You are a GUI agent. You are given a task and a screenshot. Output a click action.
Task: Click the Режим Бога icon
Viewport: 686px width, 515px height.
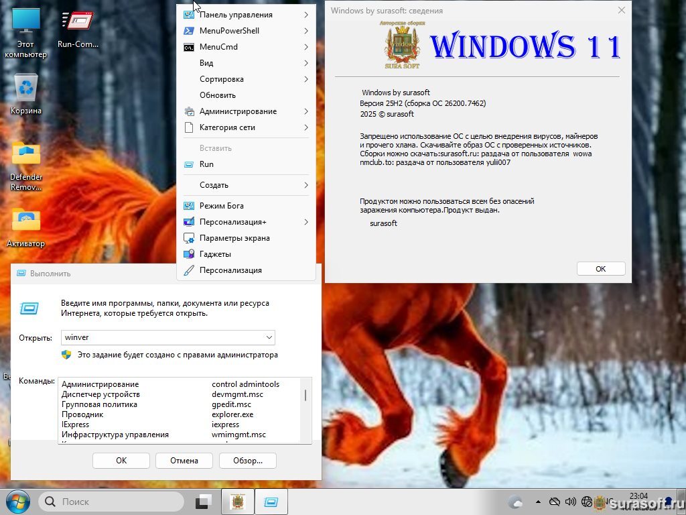(188, 206)
